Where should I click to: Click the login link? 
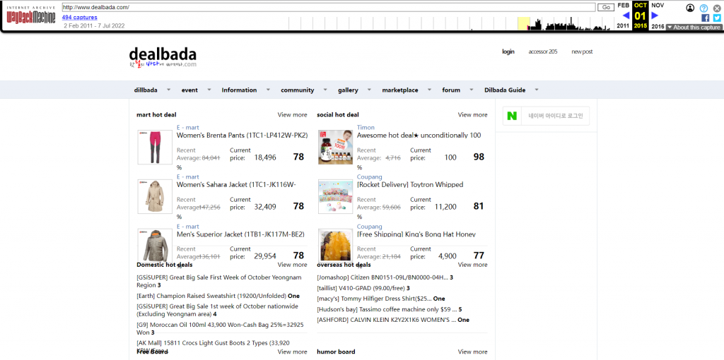[508, 52]
